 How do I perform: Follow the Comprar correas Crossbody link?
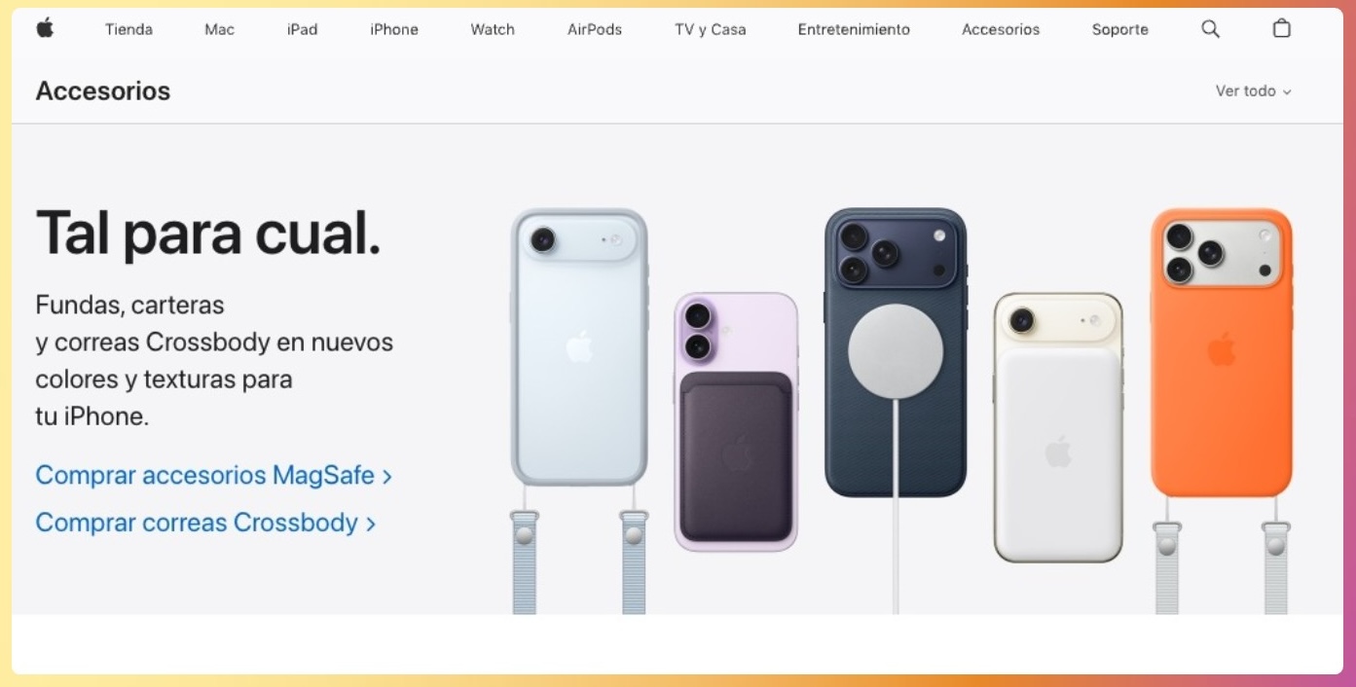pos(205,523)
